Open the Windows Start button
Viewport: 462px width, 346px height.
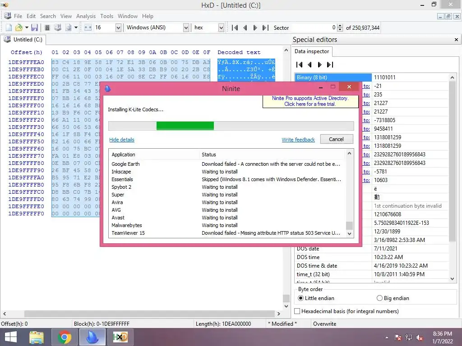pyautogui.click(x=11, y=337)
